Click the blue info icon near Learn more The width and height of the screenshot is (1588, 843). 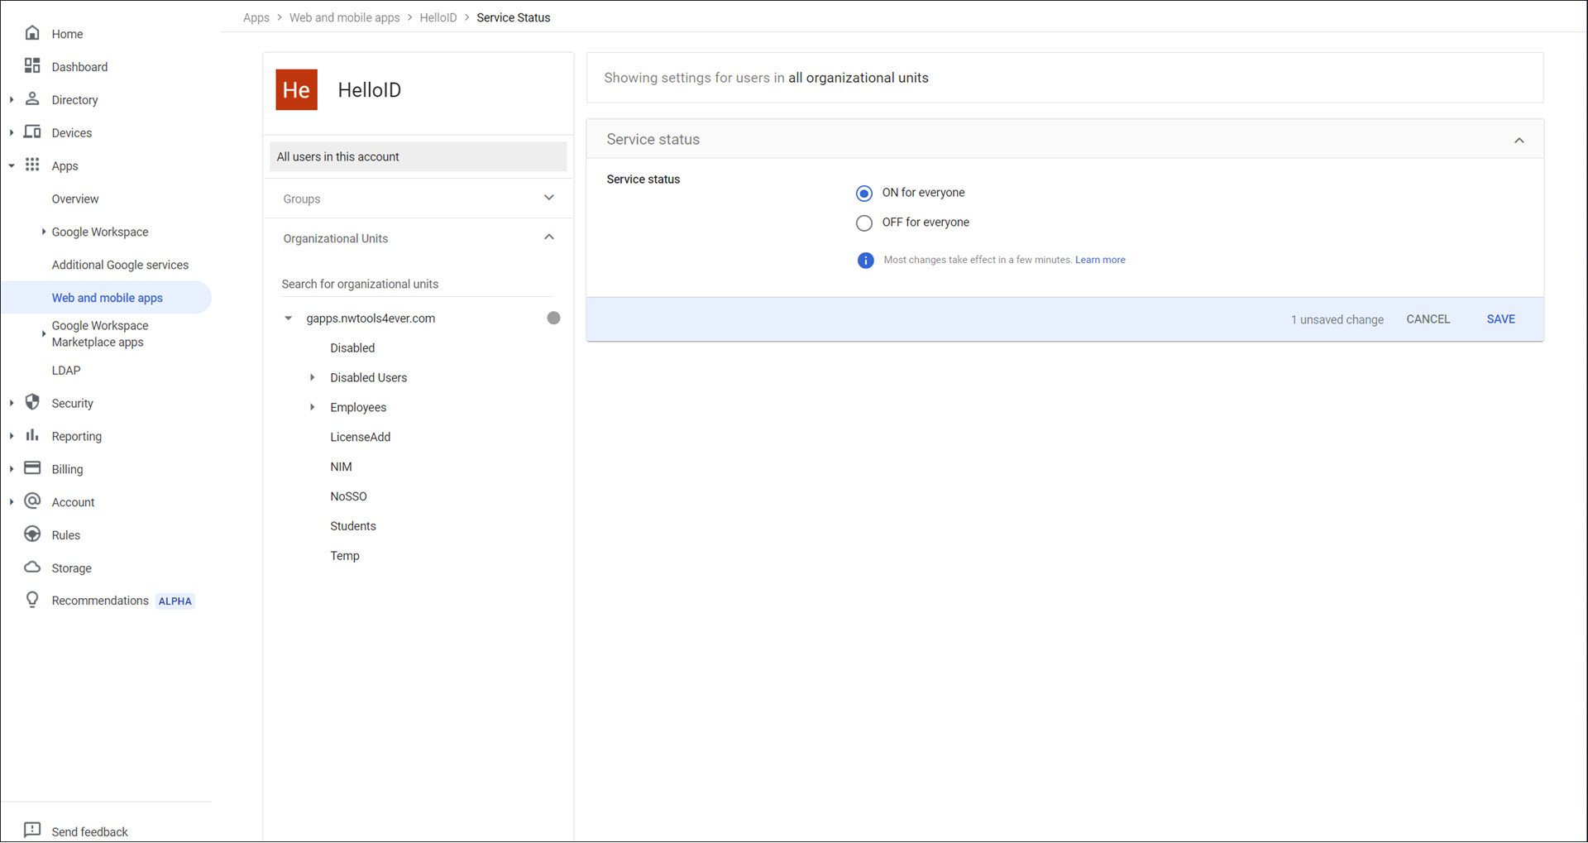pyautogui.click(x=865, y=261)
